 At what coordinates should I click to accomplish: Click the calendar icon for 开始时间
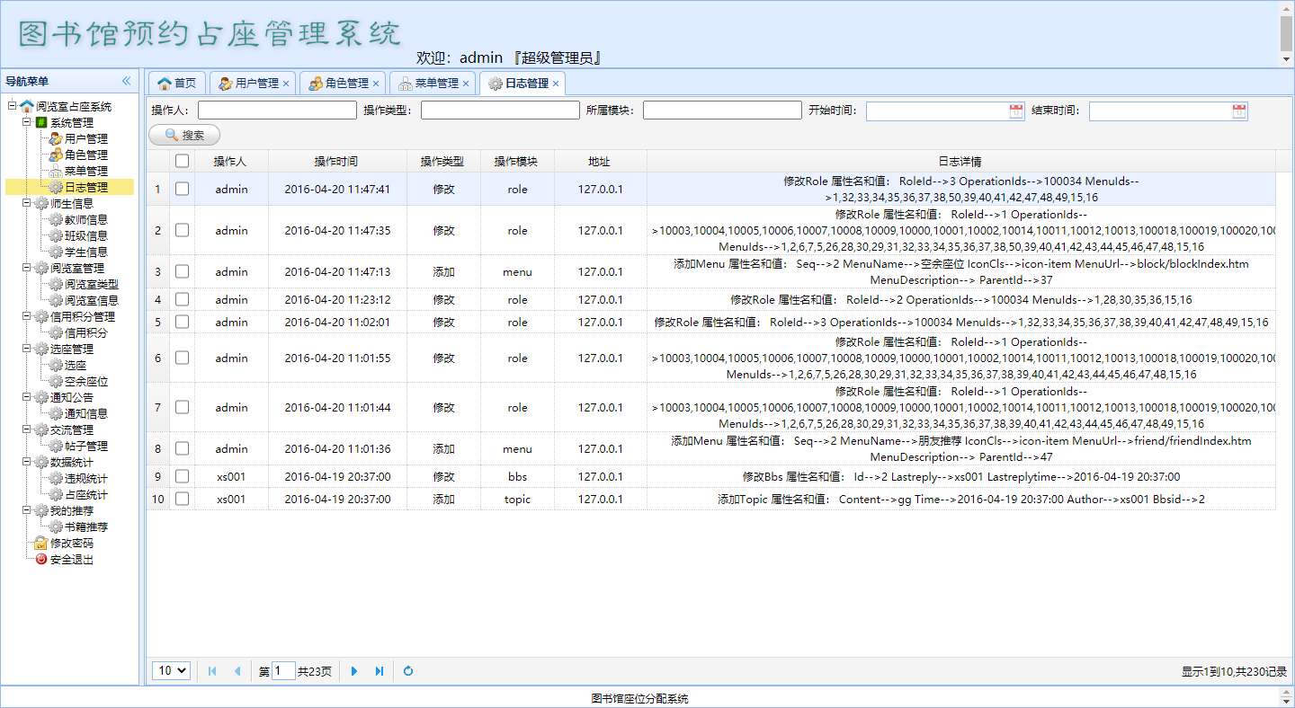click(1016, 111)
